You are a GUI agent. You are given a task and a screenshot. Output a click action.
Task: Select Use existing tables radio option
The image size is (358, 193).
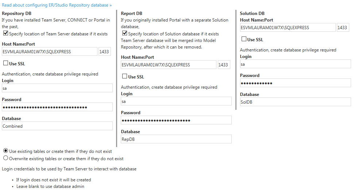coord(6,151)
